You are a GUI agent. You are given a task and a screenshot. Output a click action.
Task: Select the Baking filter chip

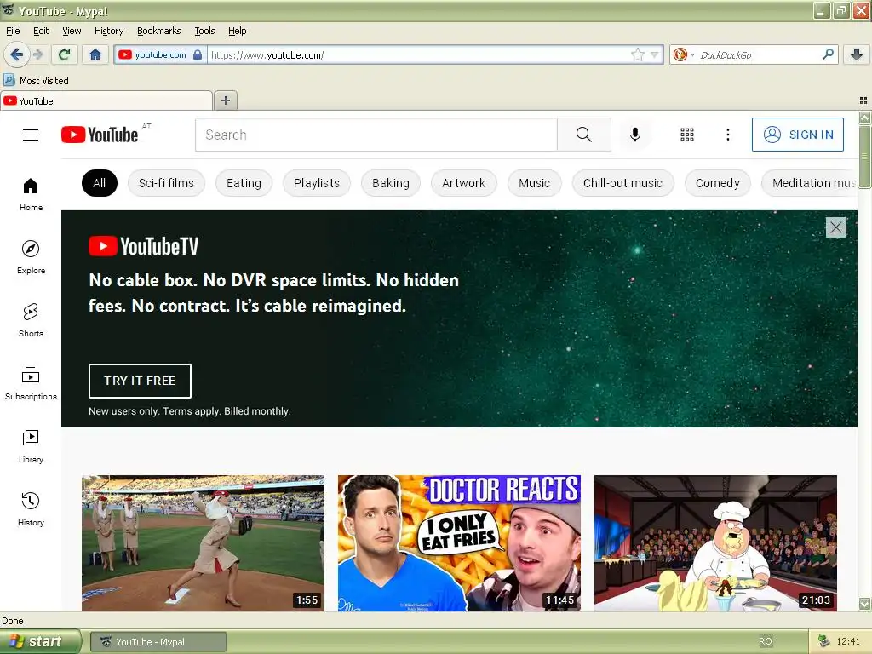pos(390,183)
